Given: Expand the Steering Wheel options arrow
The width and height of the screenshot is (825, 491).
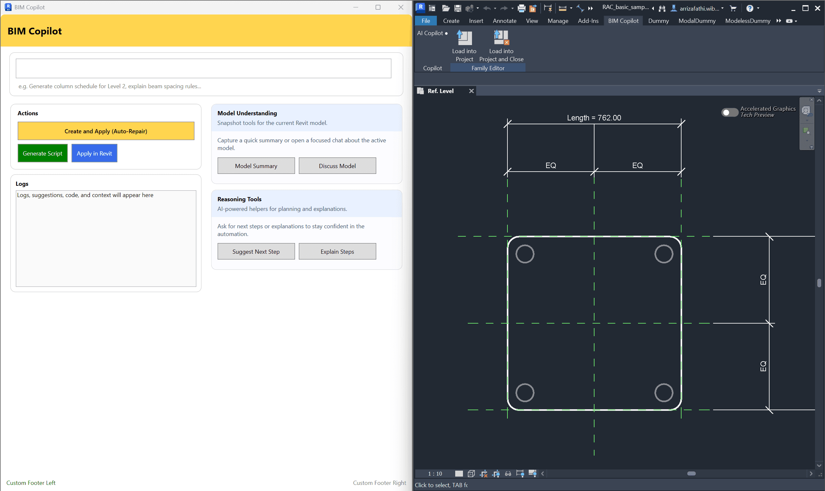Looking at the screenshot, I should [807, 120].
